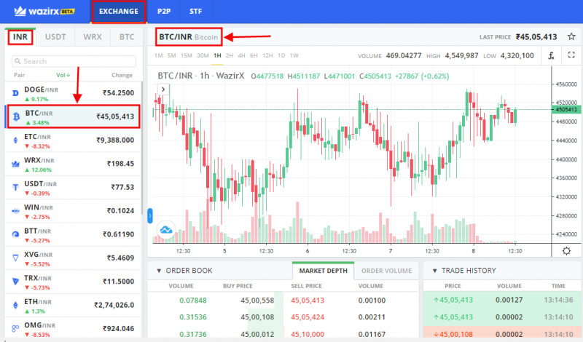The height and width of the screenshot is (342, 583).
Task: Click the Ethereum Classic coin icon
Action: point(15,140)
